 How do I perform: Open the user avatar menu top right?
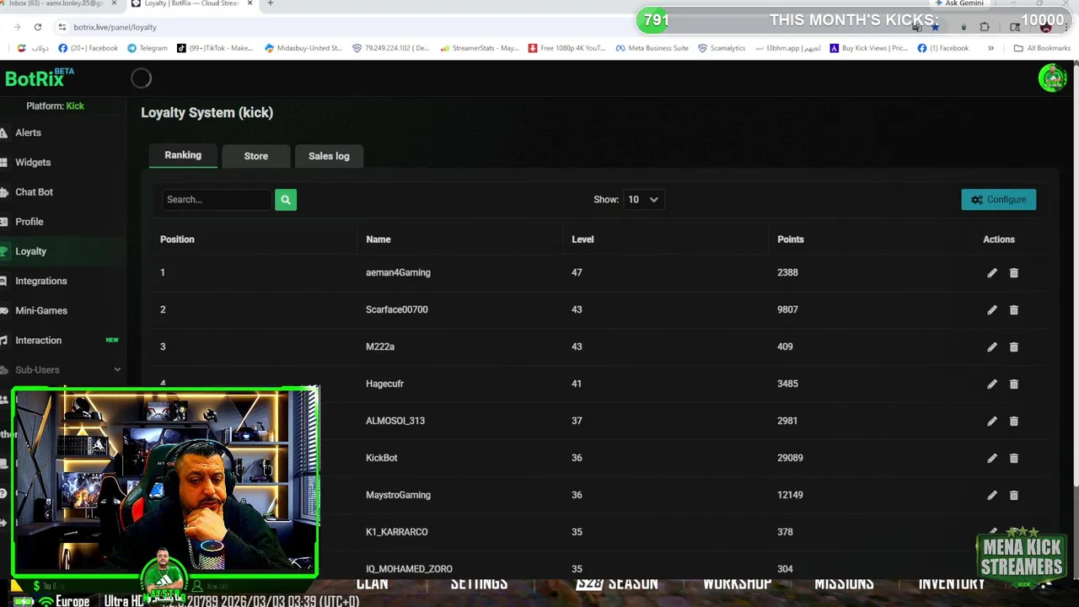click(x=1052, y=78)
